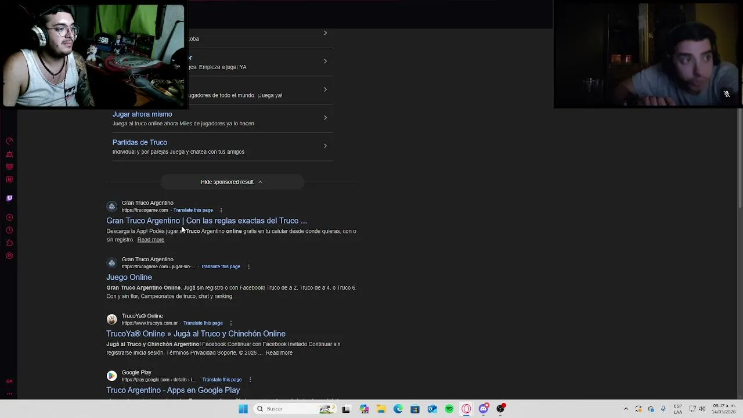Translate this page for first trucogame.com result
743x418 pixels.
(193, 210)
